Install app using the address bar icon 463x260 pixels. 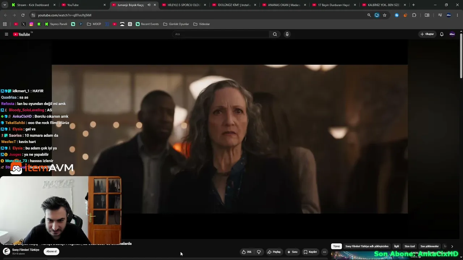[377, 15]
